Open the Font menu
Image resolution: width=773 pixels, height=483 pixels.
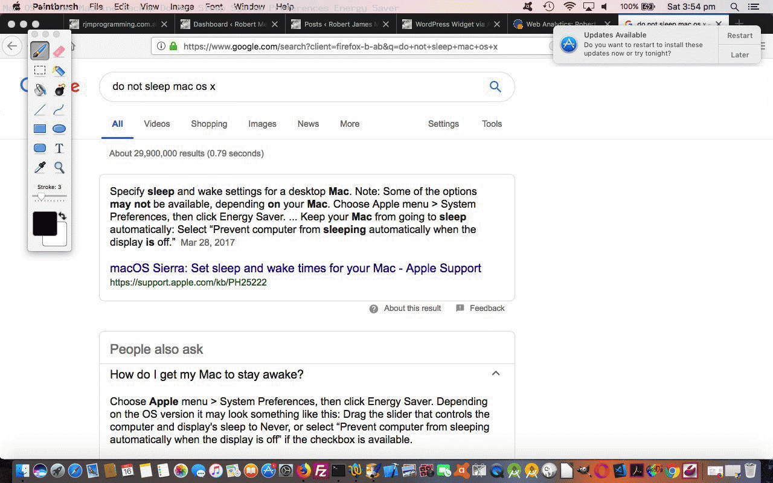click(214, 7)
